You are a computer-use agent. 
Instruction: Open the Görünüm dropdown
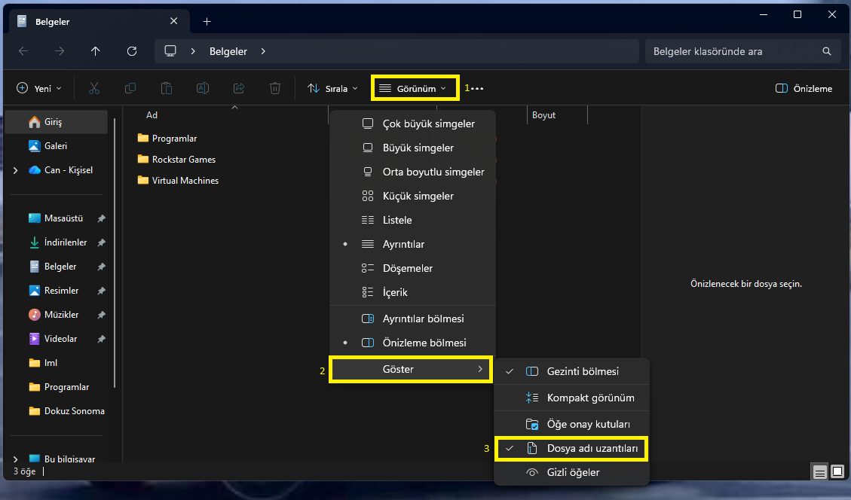pyautogui.click(x=415, y=88)
